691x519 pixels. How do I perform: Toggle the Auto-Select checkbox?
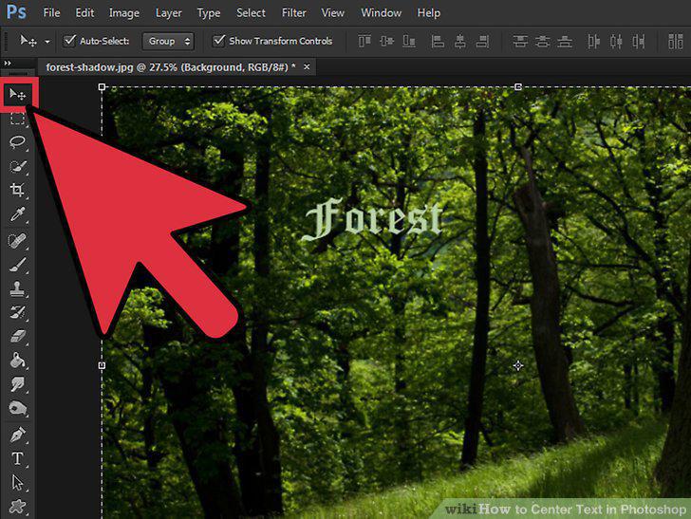(69, 41)
